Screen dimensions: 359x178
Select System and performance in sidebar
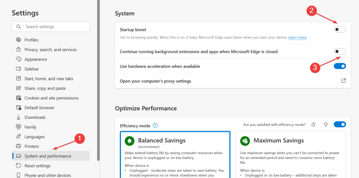pyautogui.click(x=48, y=156)
